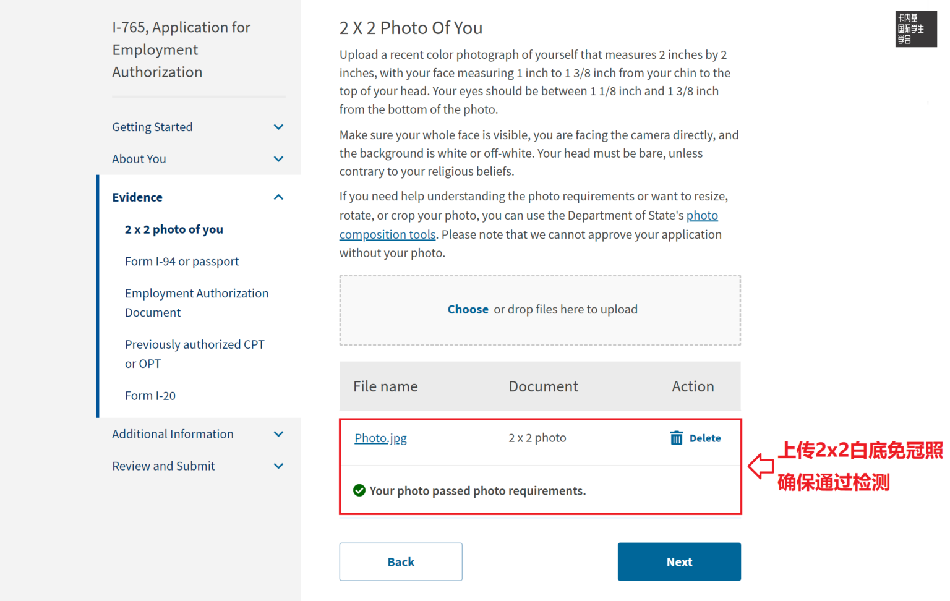Click the green checkmark status icon
This screenshot has width=950, height=601.
359,491
